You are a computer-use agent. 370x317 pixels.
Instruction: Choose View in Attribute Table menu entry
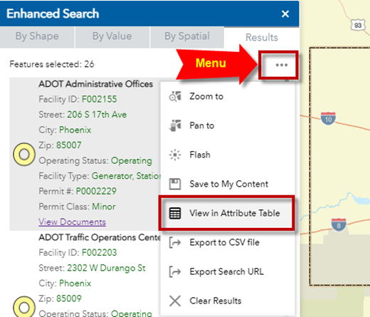pyautogui.click(x=227, y=213)
